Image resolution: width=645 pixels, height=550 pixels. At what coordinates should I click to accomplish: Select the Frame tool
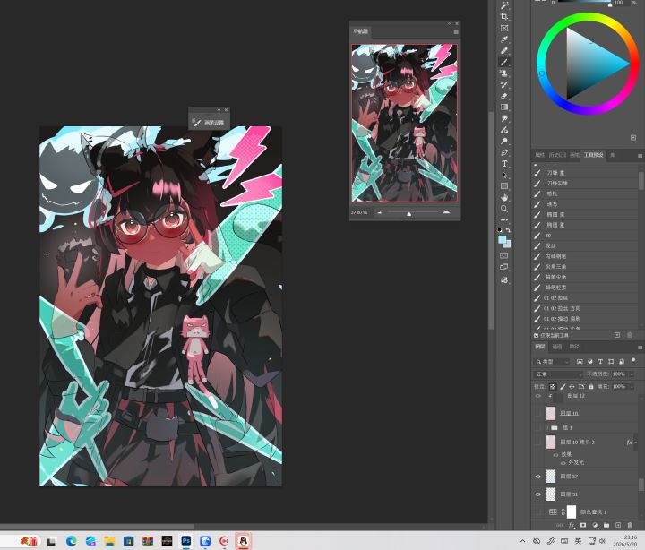504,28
